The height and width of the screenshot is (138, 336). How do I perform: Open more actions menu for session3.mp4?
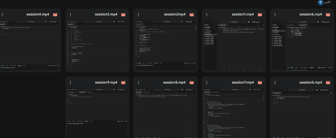[x=70, y=14]
